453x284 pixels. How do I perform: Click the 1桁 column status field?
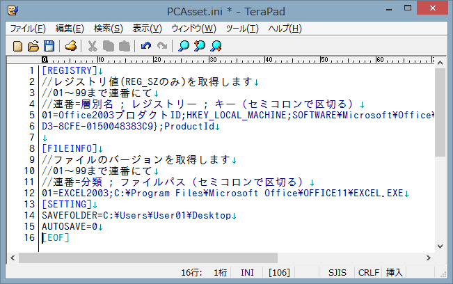(220, 272)
